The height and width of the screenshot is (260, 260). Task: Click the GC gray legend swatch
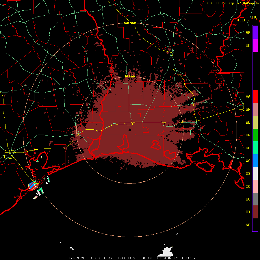pyautogui.click(x=255, y=199)
